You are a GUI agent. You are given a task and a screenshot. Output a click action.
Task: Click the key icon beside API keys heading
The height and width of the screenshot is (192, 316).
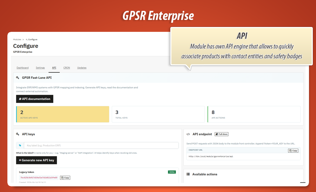tap(18, 134)
